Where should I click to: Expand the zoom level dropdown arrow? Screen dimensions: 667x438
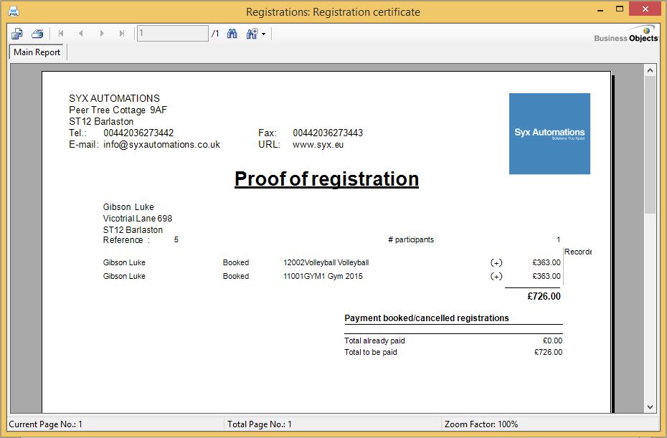[x=263, y=34]
